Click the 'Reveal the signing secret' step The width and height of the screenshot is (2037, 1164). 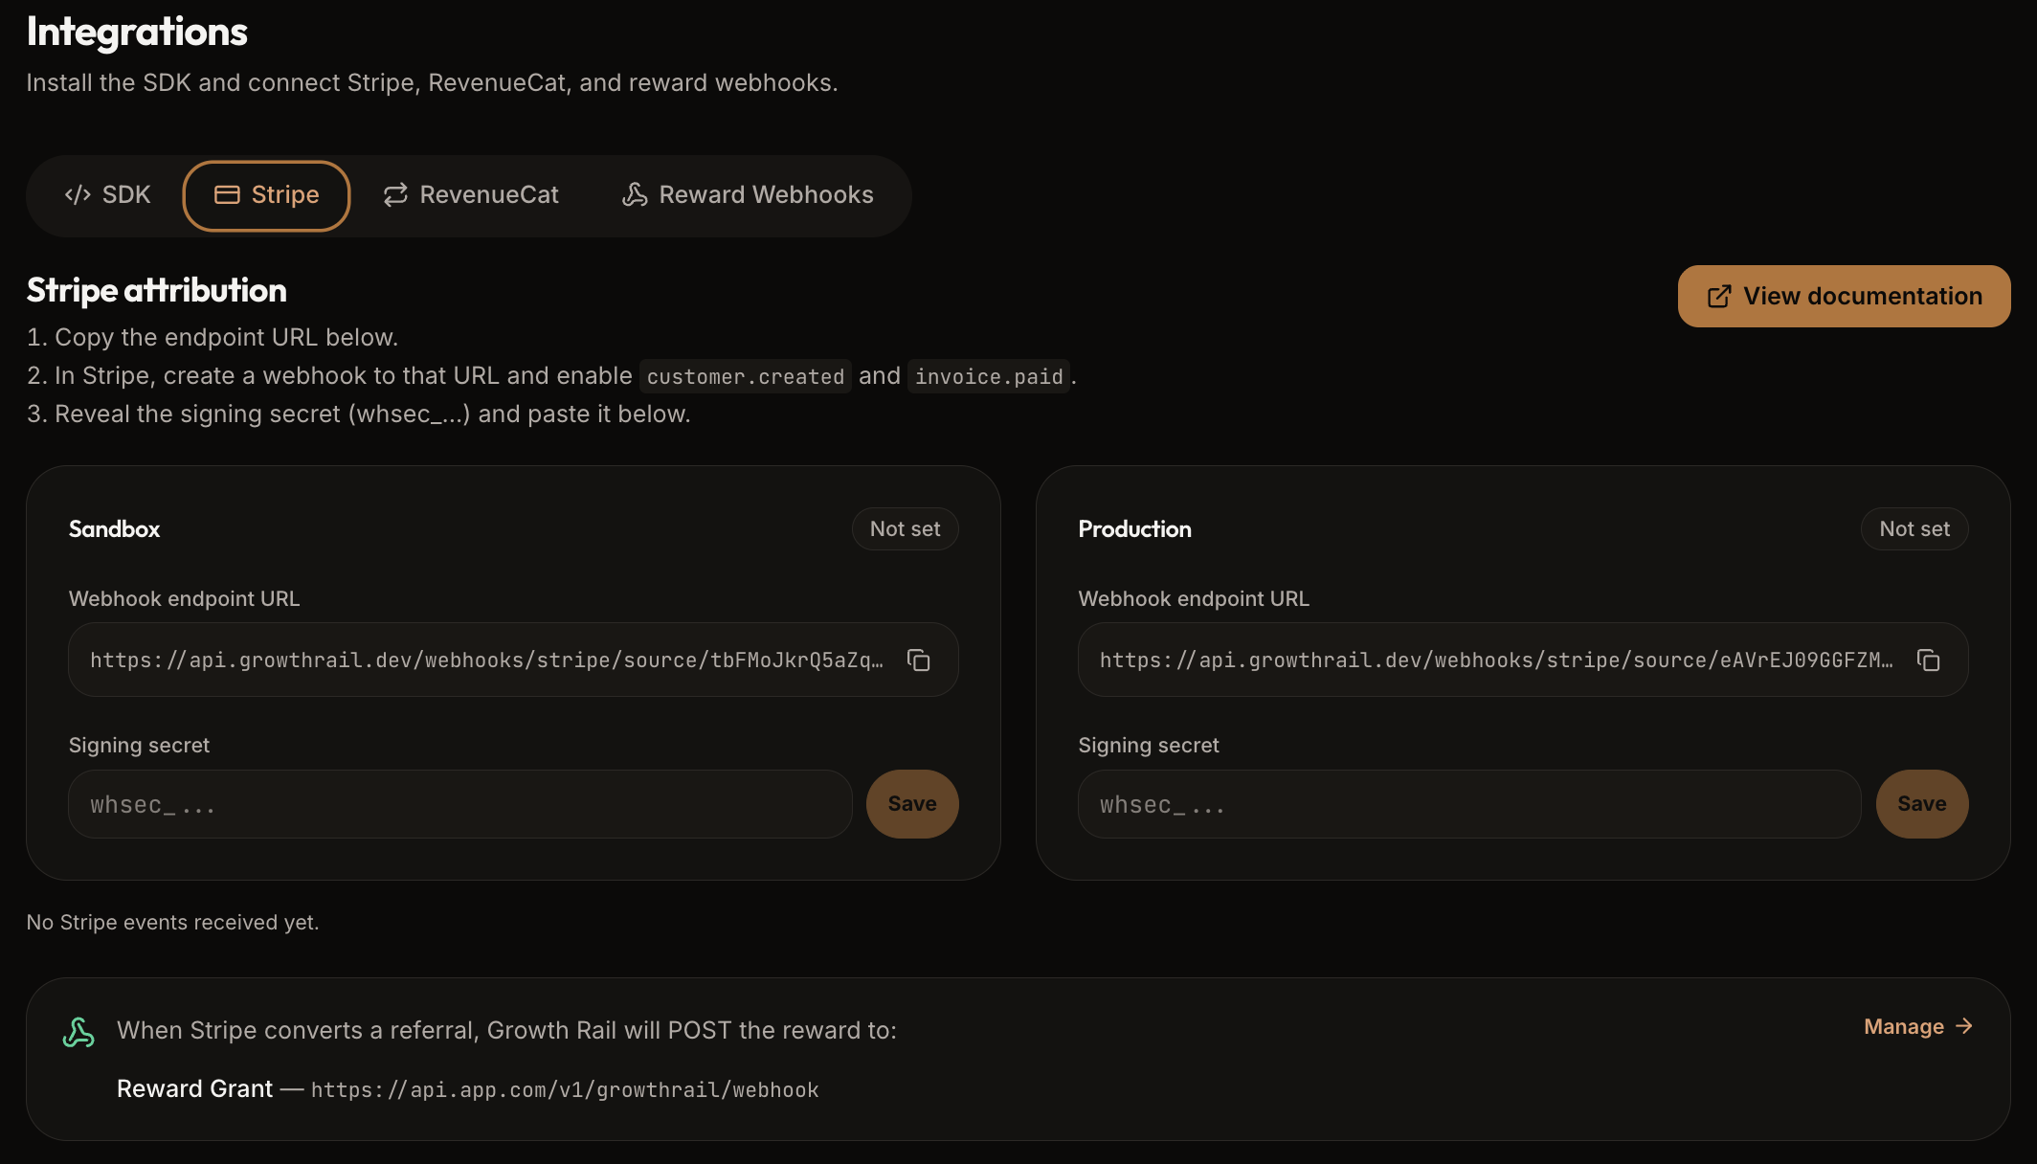click(359, 414)
